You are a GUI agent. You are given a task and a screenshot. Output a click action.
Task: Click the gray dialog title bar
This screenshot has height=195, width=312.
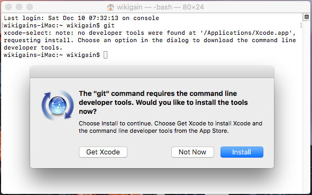152,72
